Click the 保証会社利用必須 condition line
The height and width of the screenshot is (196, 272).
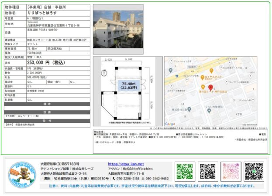(20, 125)
